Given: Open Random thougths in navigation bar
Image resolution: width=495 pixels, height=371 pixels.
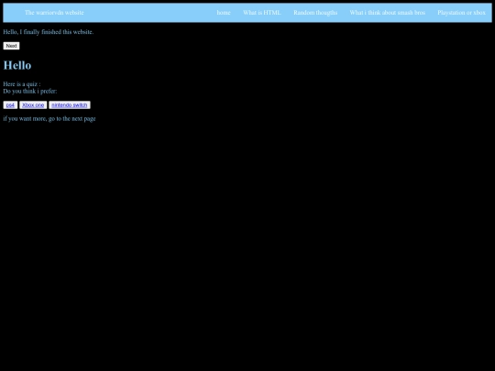Looking at the screenshot, I should click(x=315, y=13).
